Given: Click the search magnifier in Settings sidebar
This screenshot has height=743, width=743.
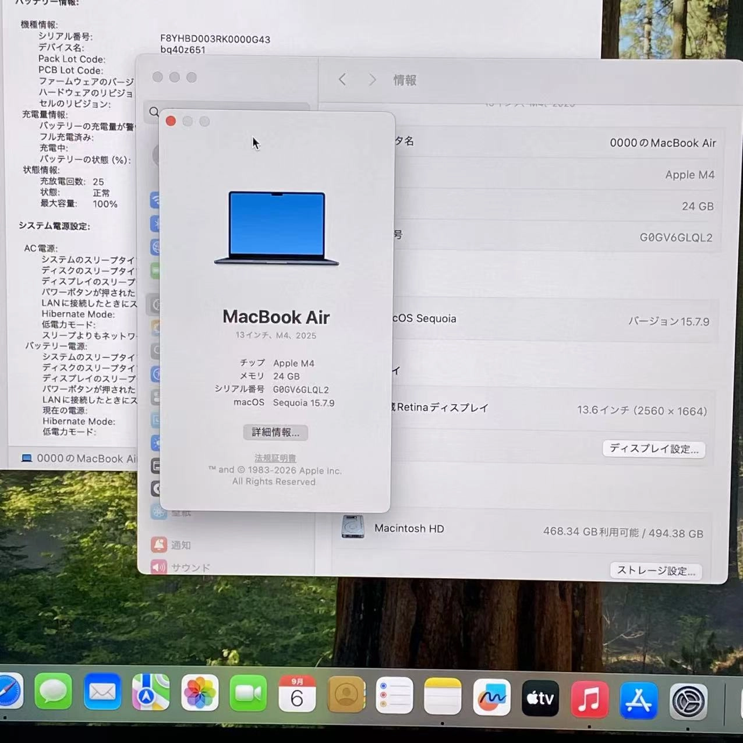Looking at the screenshot, I should tap(154, 112).
